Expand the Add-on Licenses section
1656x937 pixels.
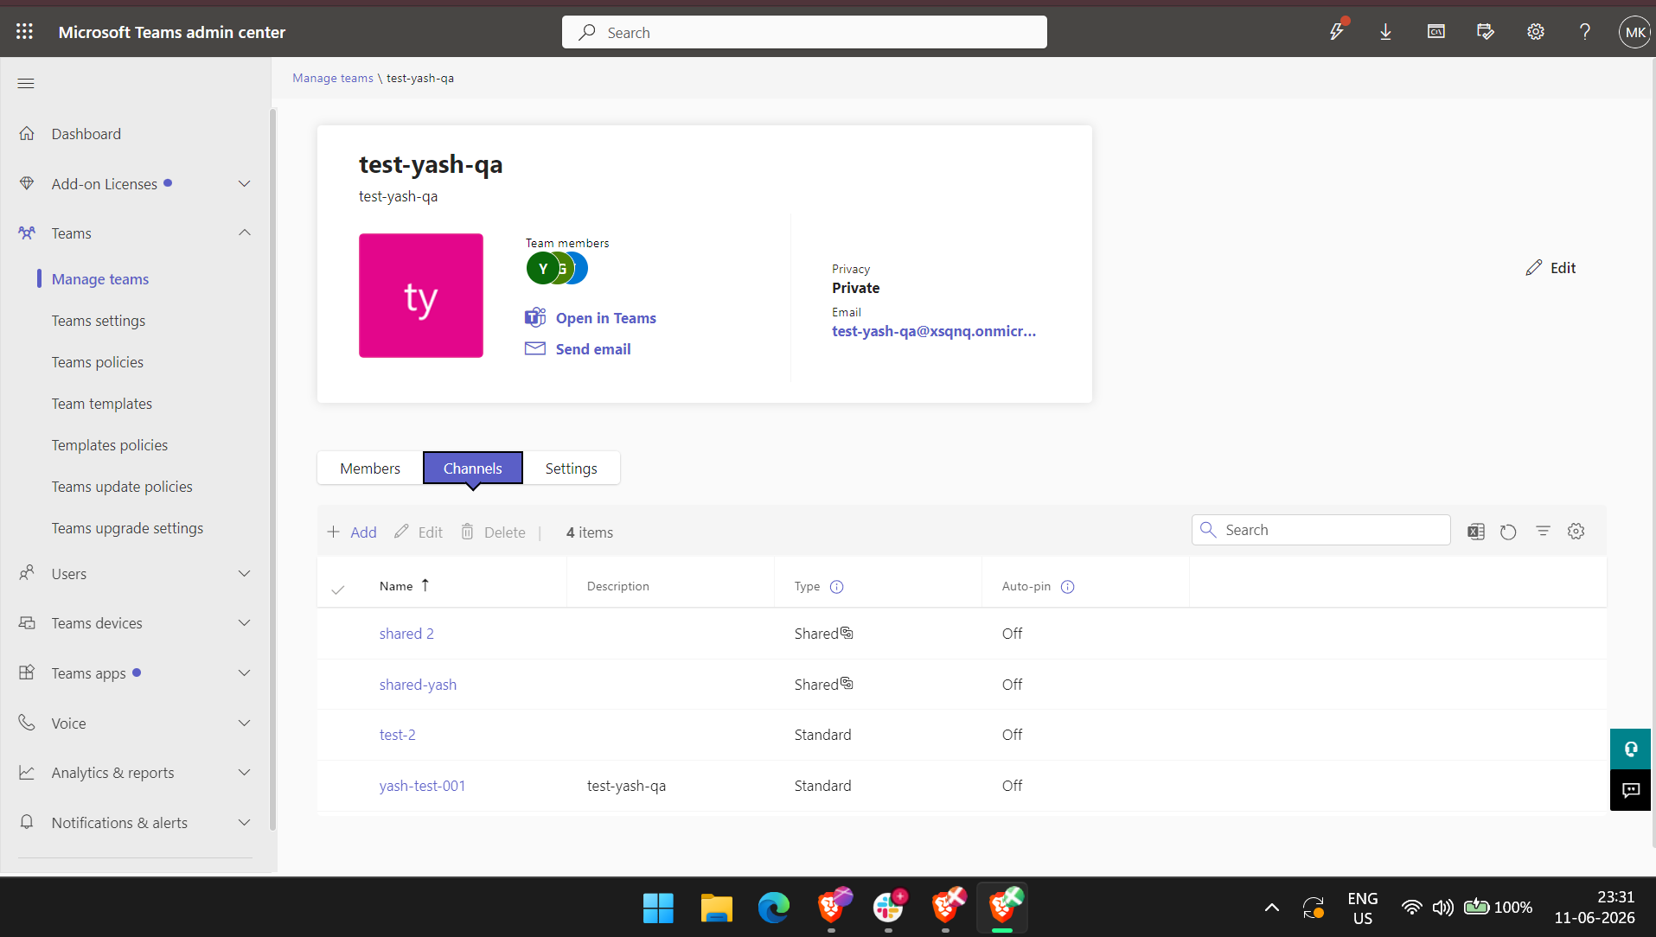pos(245,184)
